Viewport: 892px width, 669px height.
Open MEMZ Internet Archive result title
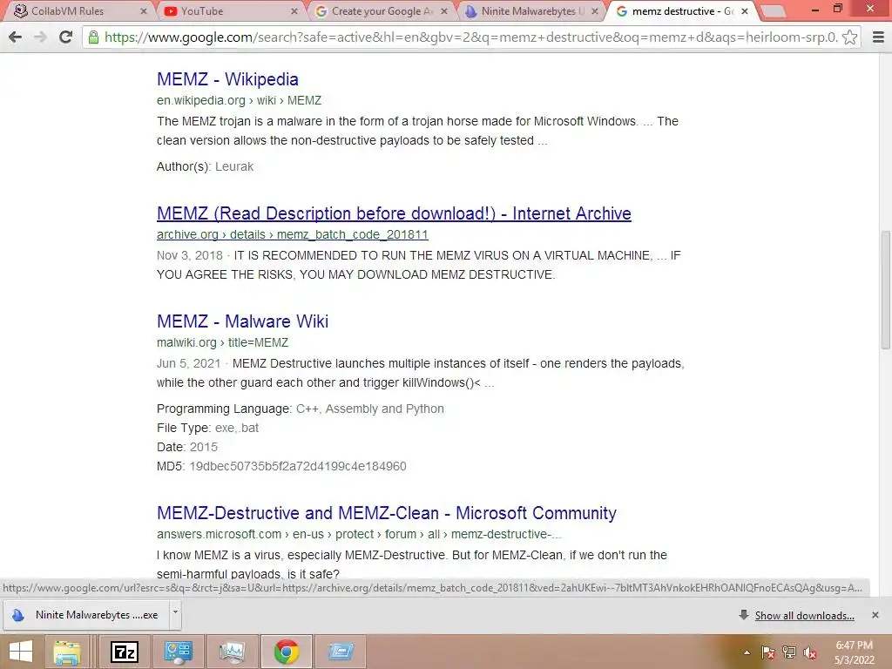[394, 213]
